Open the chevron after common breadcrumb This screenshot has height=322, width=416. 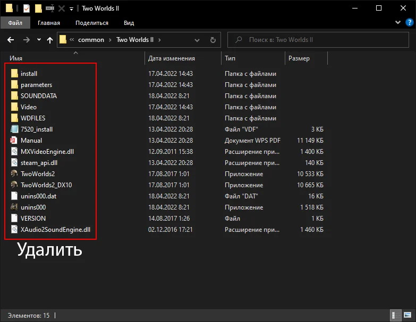(x=110, y=40)
